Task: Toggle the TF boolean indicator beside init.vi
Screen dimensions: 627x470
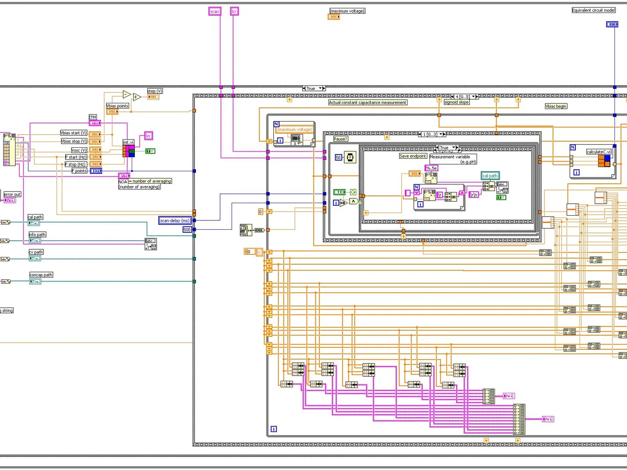Action: [x=150, y=151]
